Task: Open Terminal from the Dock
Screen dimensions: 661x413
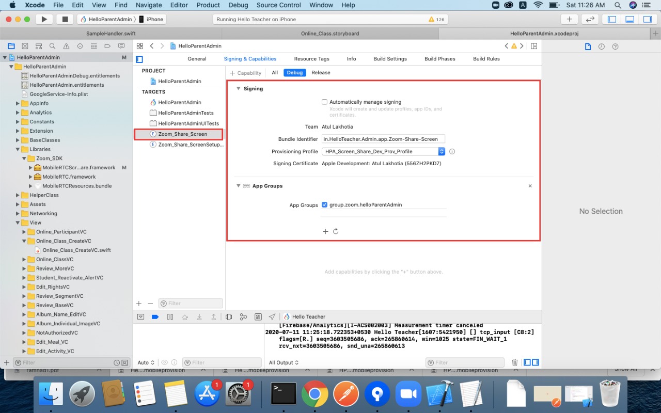Action: (x=284, y=394)
